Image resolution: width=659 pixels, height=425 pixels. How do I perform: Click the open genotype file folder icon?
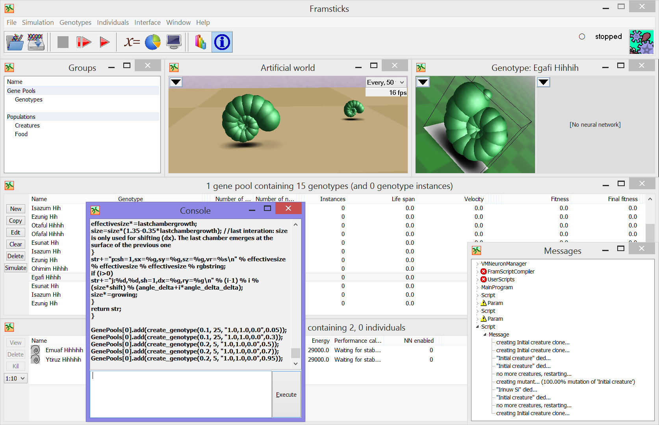[x=15, y=42]
